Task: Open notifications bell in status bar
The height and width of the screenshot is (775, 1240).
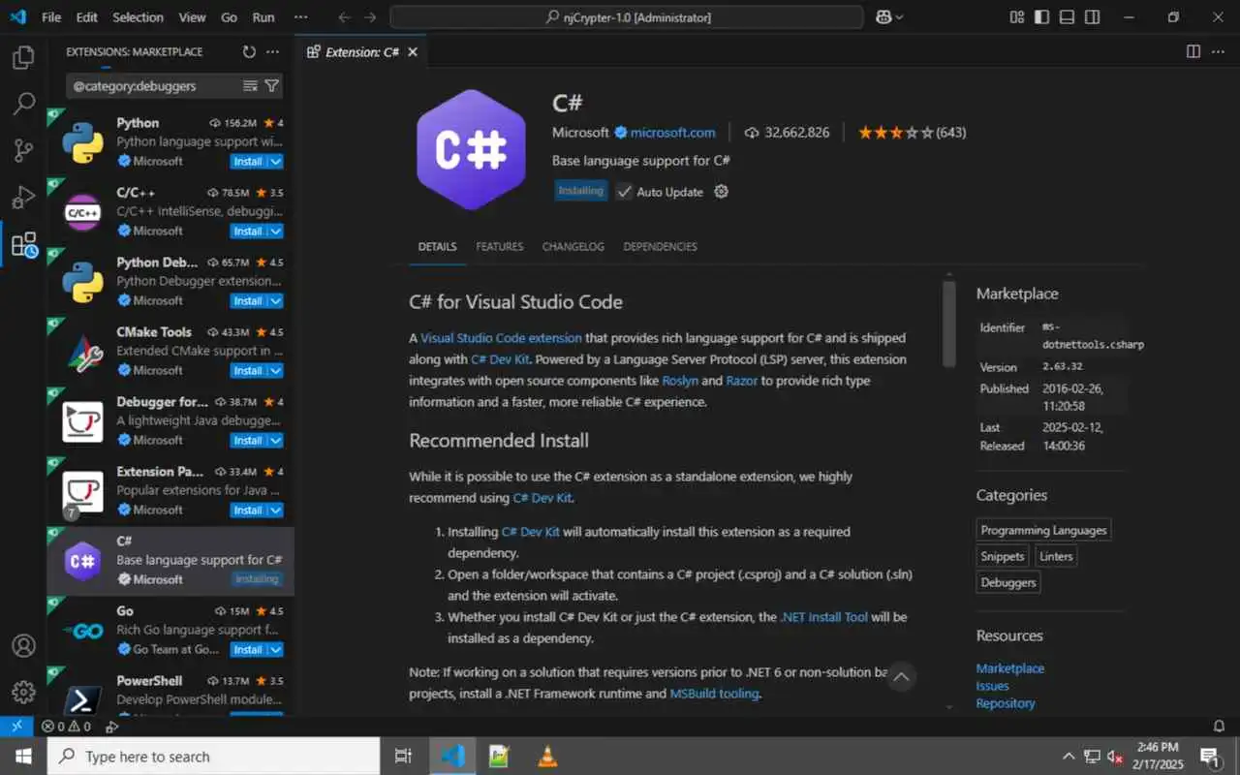Action: (x=1220, y=726)
